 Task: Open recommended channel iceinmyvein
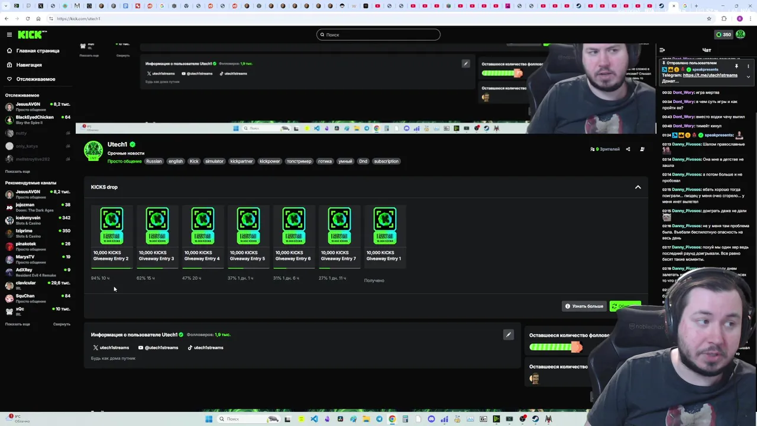pos(38,220)
